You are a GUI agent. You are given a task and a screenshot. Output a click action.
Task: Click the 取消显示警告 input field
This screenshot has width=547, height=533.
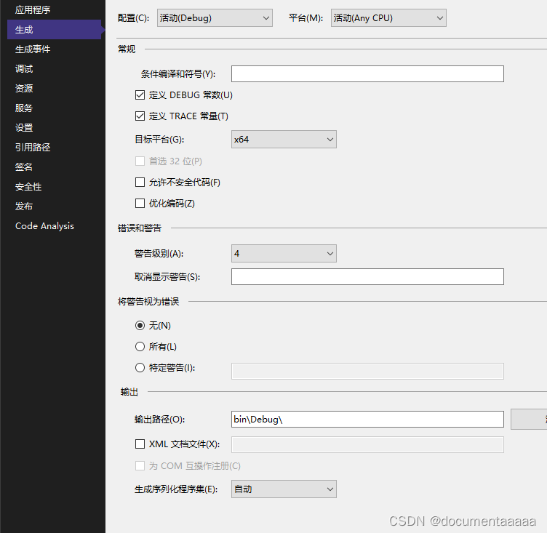point(367,276)
